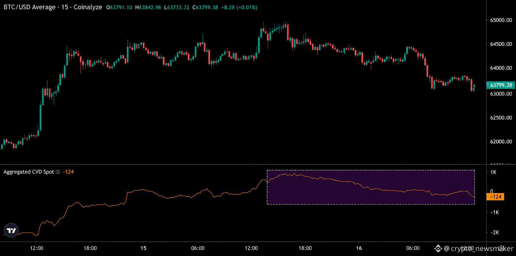Click the 64000.00 price axis label
Image resolution: width=516 pixels, height=256 pixels.
pyautogui.click(x=501, y=68)
